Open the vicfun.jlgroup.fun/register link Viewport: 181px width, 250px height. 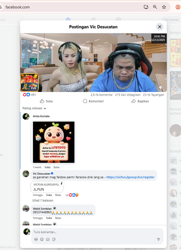point(130,177)
